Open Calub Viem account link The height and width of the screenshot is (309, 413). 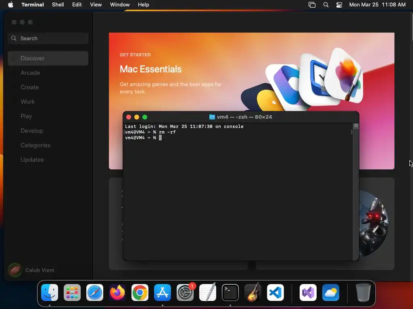pyautogui.click(x=40, y=270)
